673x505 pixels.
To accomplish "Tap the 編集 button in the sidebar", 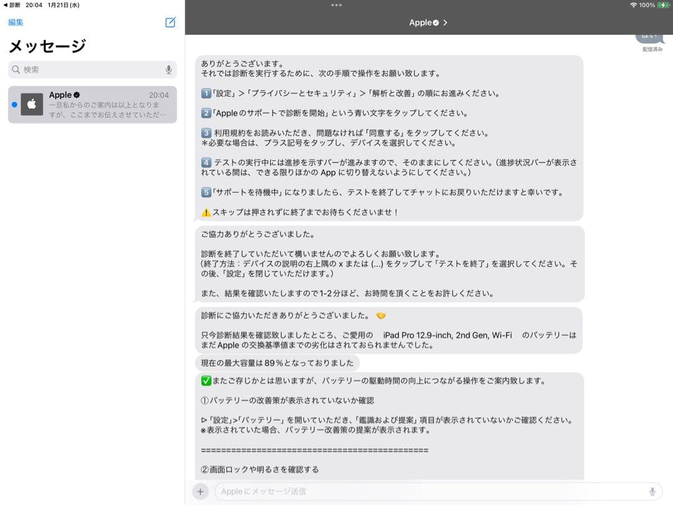I will tap(15, 22).
